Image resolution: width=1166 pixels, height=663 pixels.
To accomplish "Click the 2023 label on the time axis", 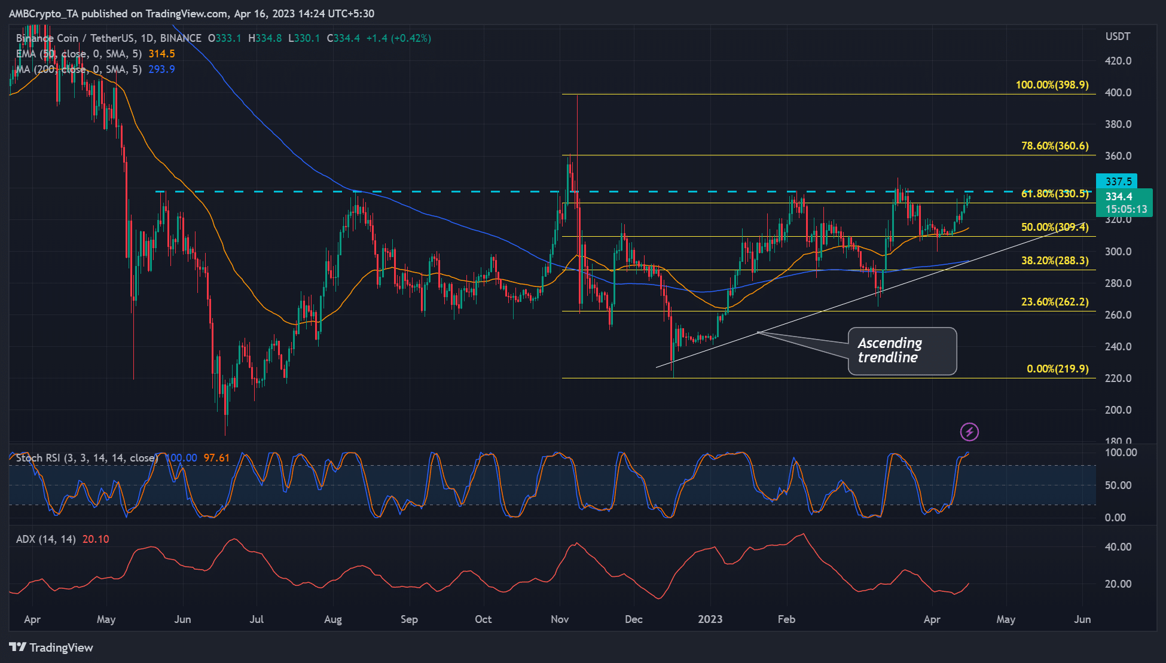I will coord(710,619).
